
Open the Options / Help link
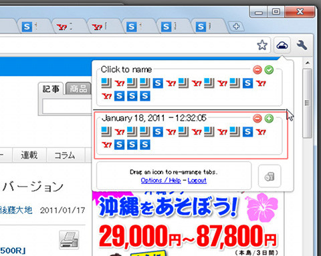coord(160,180)
